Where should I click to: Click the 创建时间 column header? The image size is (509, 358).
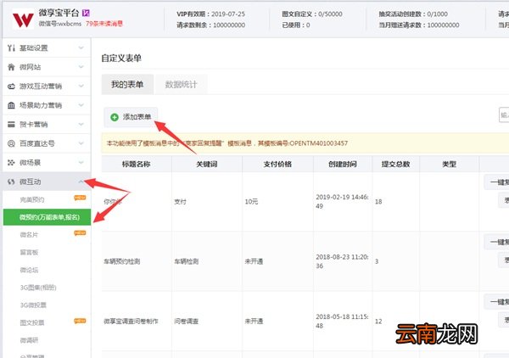pyautogui.click(x=343, y=165)
